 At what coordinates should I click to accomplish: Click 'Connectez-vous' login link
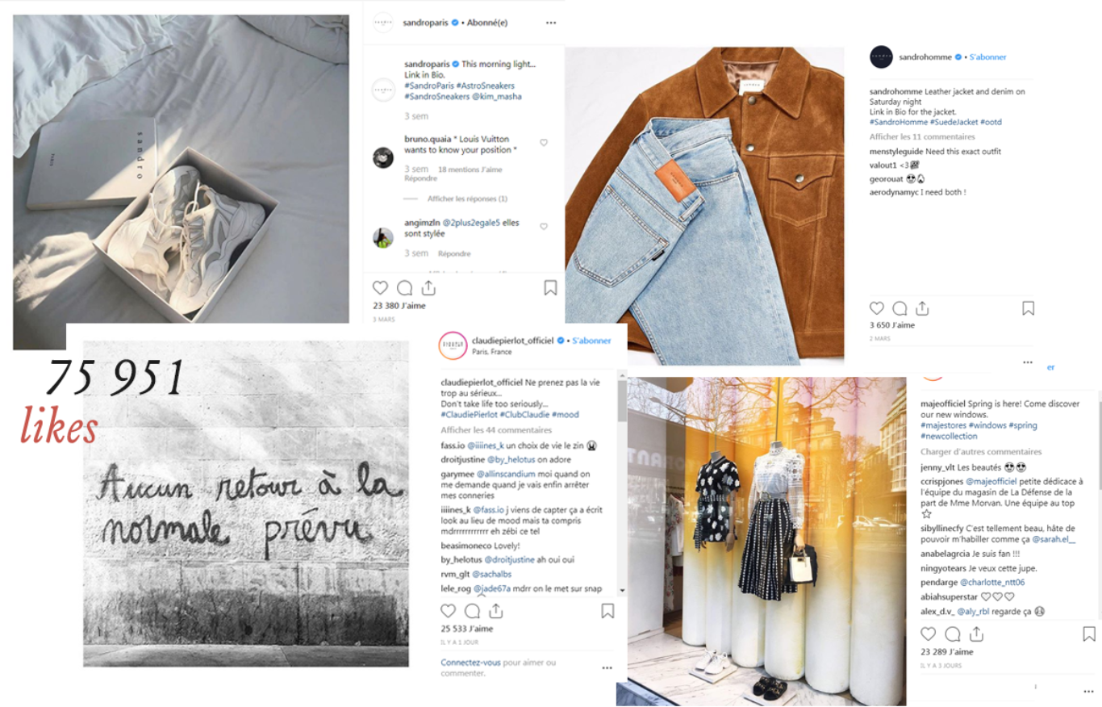point(470,663)
